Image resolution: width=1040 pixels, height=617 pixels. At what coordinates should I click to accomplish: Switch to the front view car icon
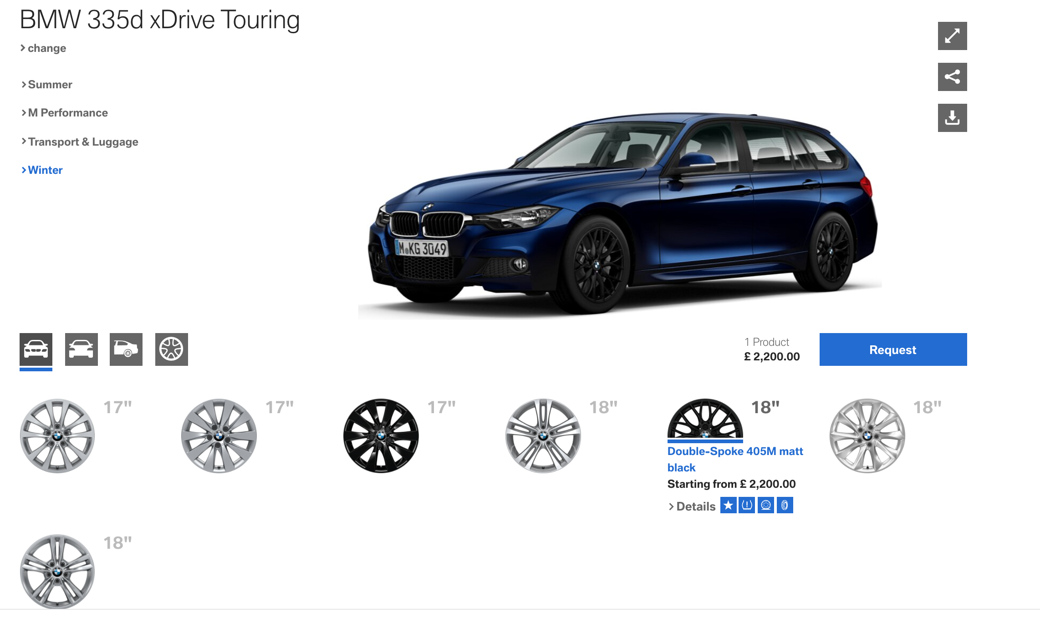pos(36,349)
